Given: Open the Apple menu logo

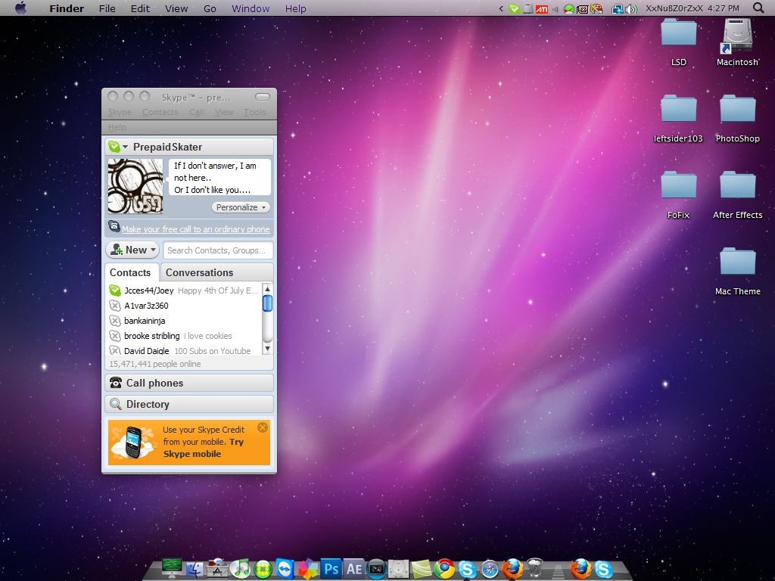Looking at the screenshot, I should (20, 8).
